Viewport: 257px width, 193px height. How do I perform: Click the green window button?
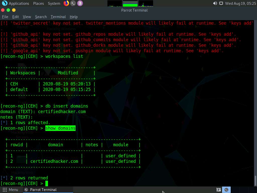tap(8, 10)
